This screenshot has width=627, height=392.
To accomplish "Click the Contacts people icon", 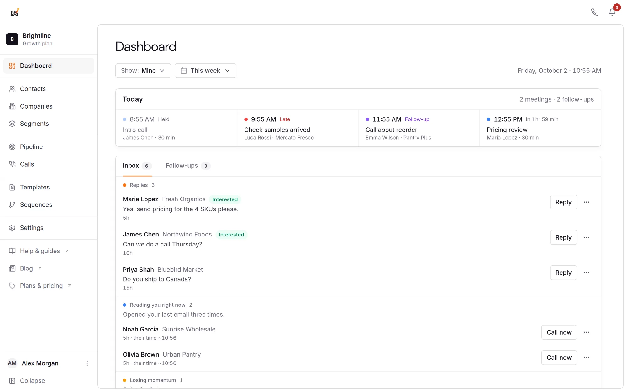I will tap(12, 89).
